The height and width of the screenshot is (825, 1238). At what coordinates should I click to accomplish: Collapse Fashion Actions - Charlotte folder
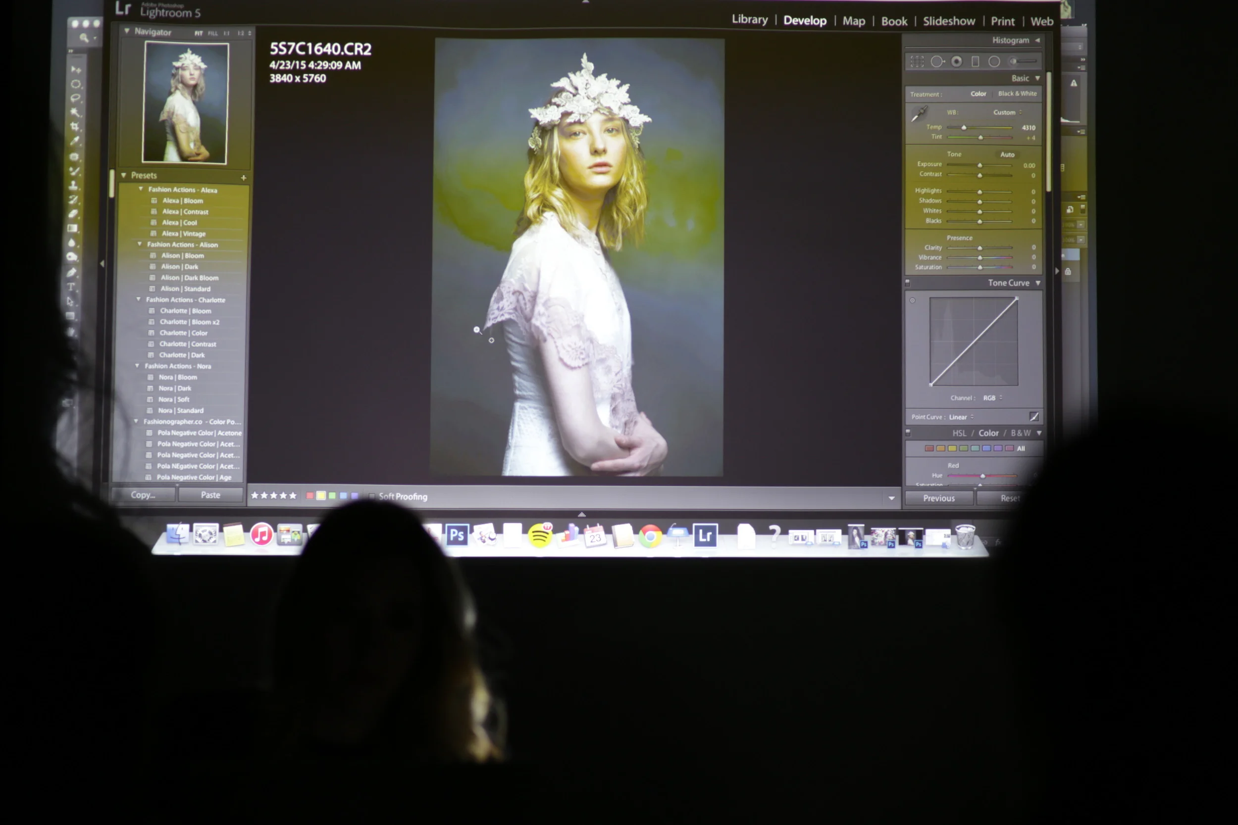tap(139, 299)
